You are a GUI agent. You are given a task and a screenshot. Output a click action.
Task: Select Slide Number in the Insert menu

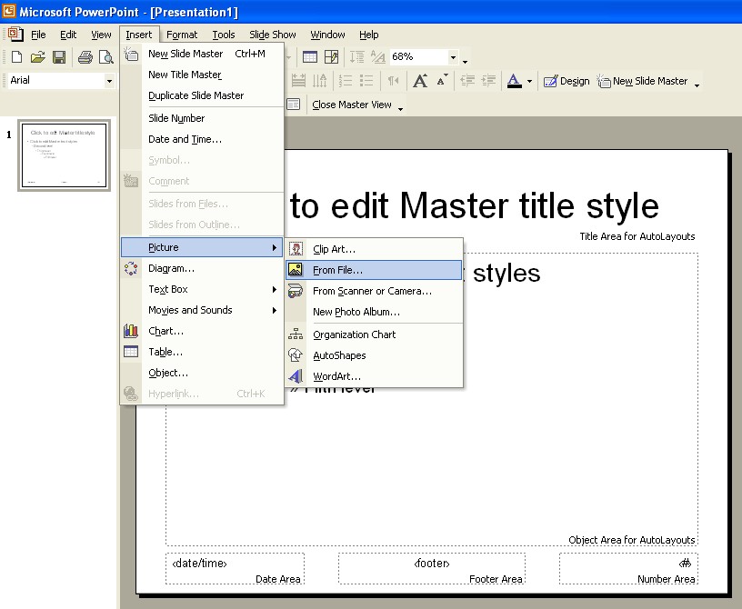[x=202, y=118]
